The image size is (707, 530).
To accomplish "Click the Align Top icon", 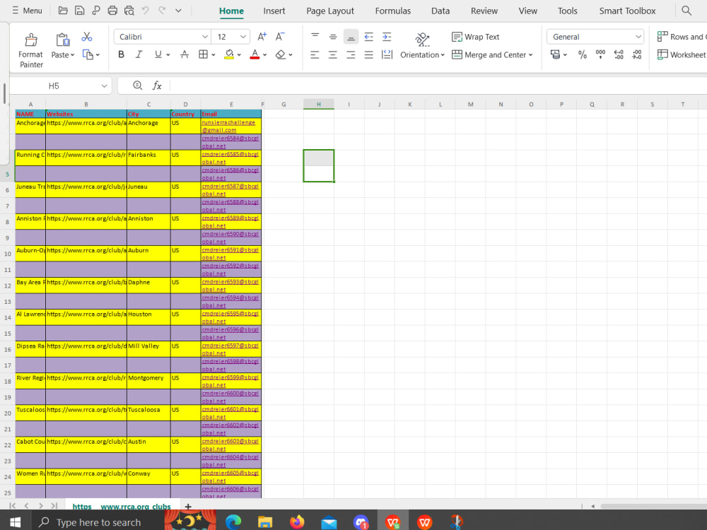I will tap(315, 36).
